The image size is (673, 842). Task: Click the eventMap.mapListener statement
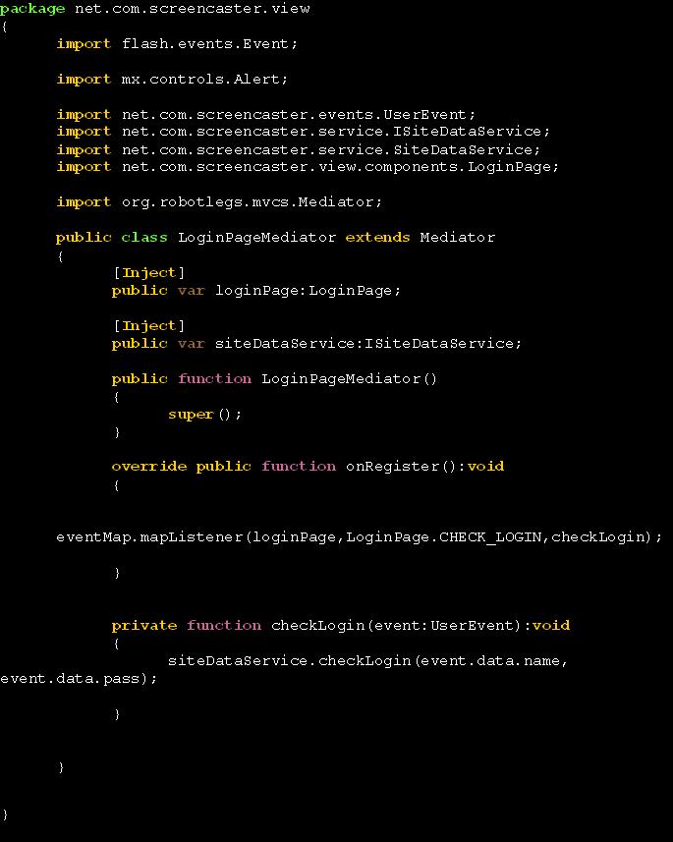pyautogui.click(x=360, y=537)
